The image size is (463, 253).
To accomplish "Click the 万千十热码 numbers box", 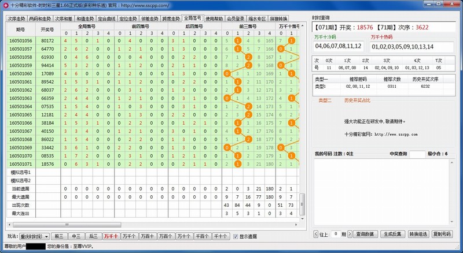I will coord(413,47).
